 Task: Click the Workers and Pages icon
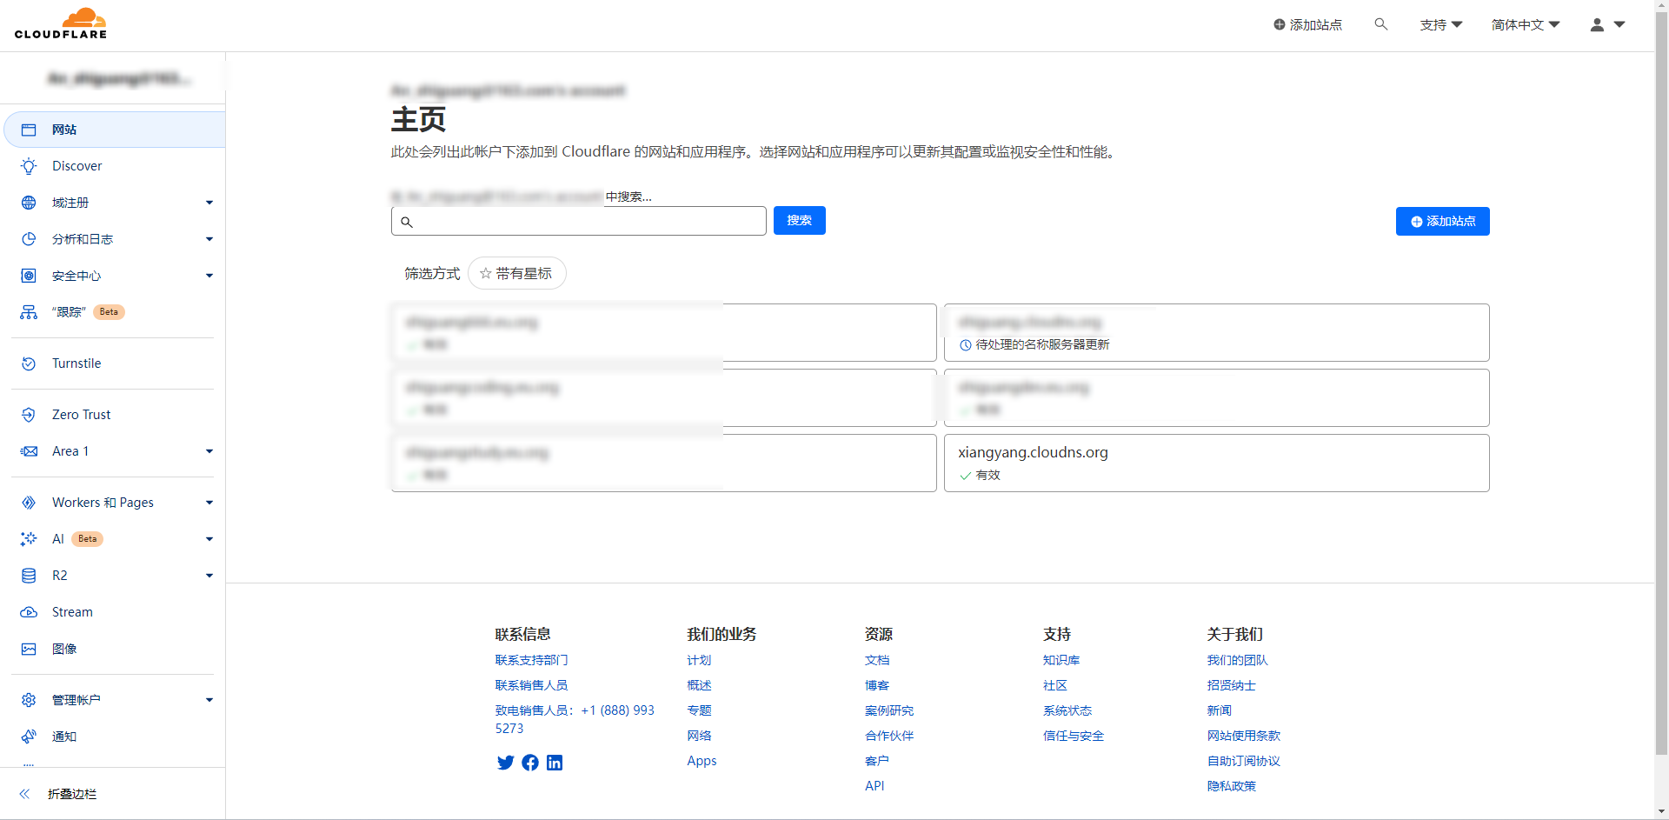pyautogui.click(x=29, y=503)
